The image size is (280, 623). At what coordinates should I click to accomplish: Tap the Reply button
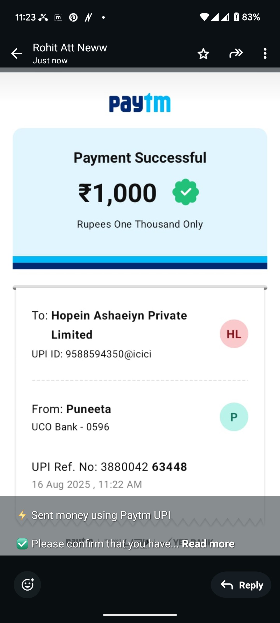pos(241,585)
